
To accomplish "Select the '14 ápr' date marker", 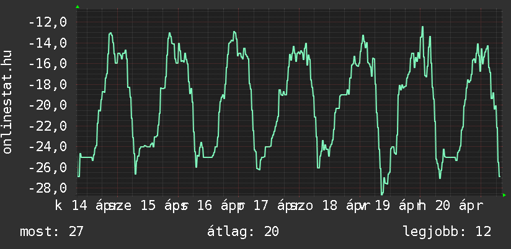I will click(94, 205).
